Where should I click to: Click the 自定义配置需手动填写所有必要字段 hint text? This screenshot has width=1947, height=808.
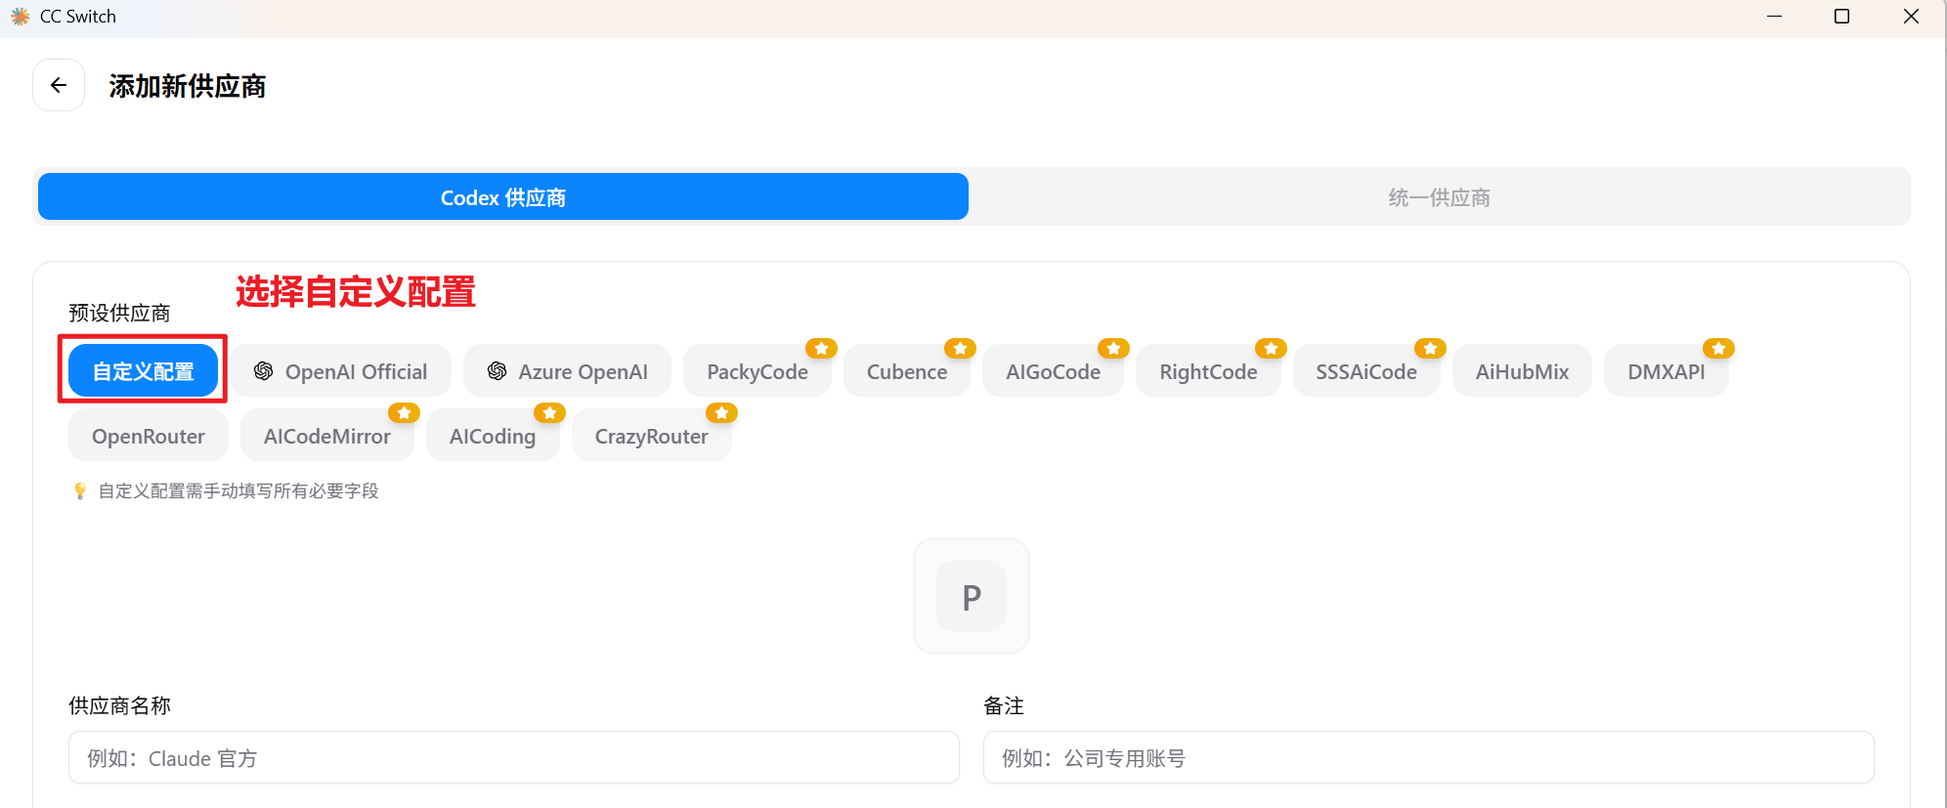point(238,490)
